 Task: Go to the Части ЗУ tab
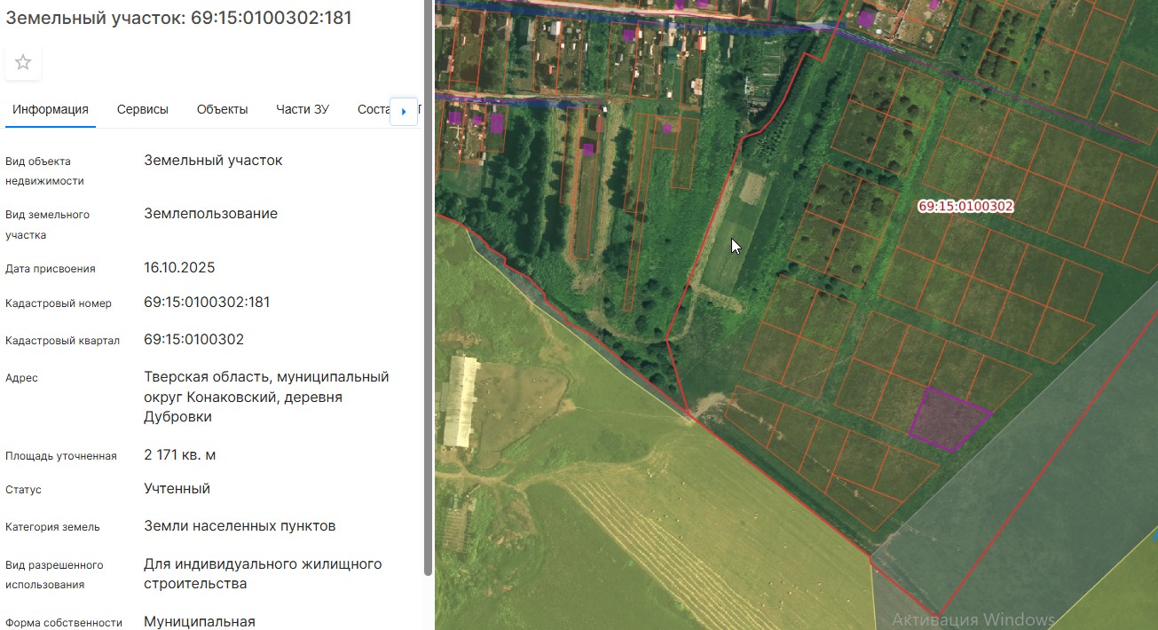click(303, 110)
